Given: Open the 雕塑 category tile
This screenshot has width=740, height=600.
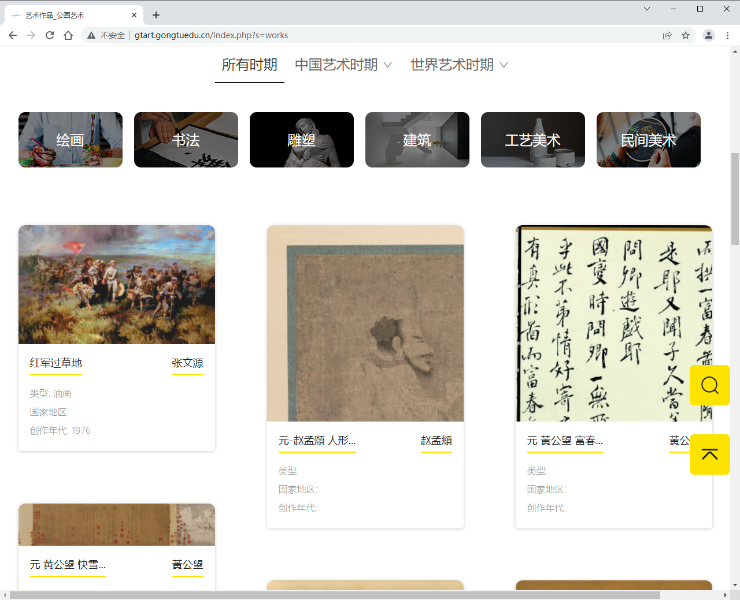Looking at the screenshot, I should 302,140.
